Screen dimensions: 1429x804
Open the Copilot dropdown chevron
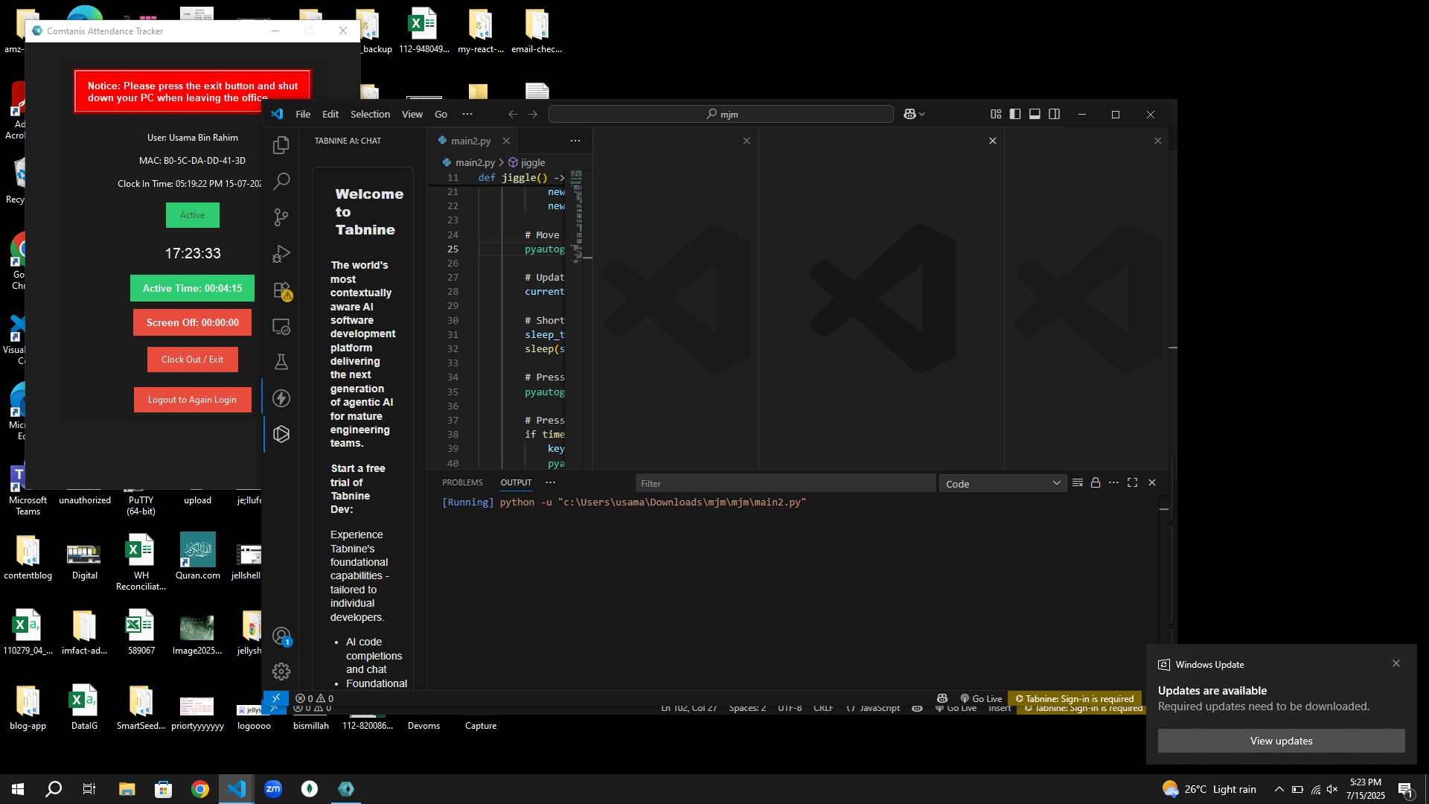(922, 114)
